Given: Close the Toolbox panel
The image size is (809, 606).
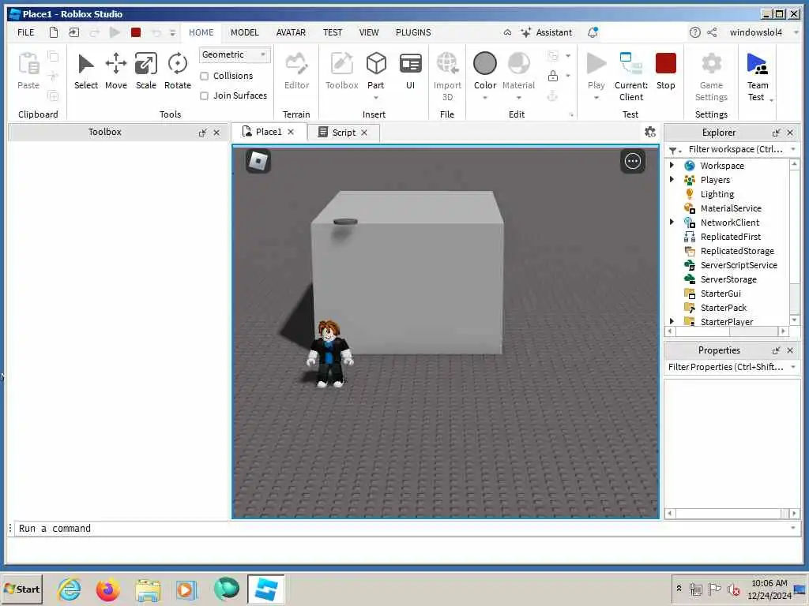Looking at the screenshot, I should coord(216,133).
